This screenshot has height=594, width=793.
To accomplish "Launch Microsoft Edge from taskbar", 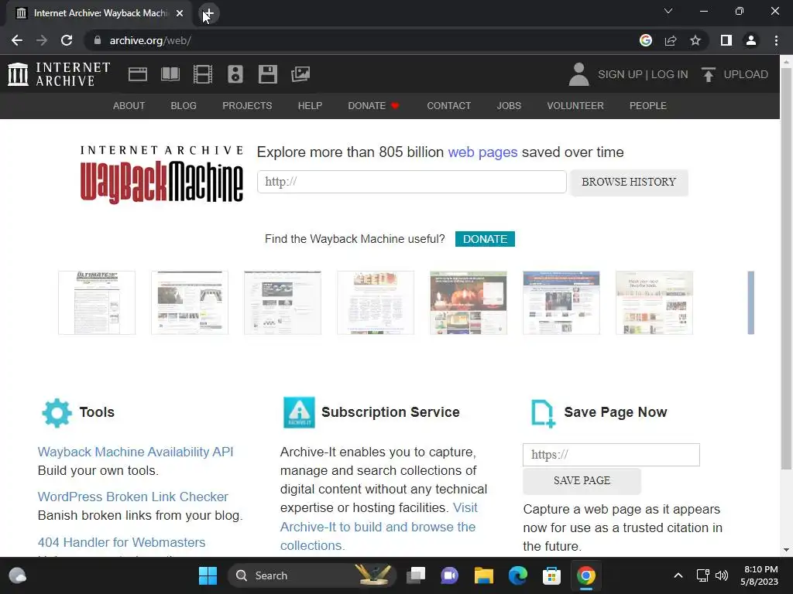I will click(518, 575).
